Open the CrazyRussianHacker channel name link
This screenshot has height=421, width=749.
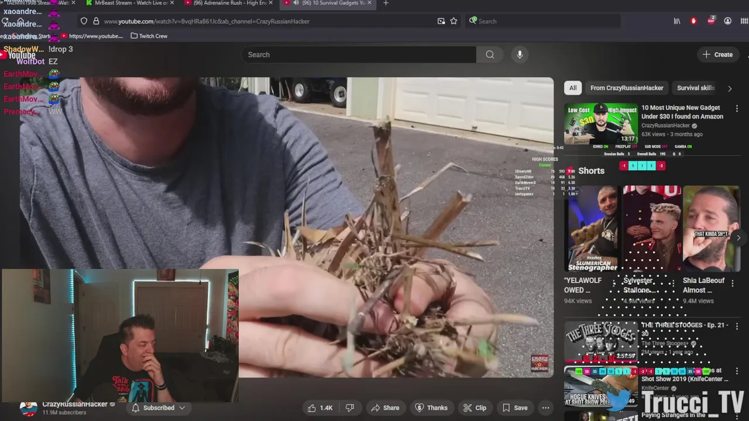click(75, 404)
